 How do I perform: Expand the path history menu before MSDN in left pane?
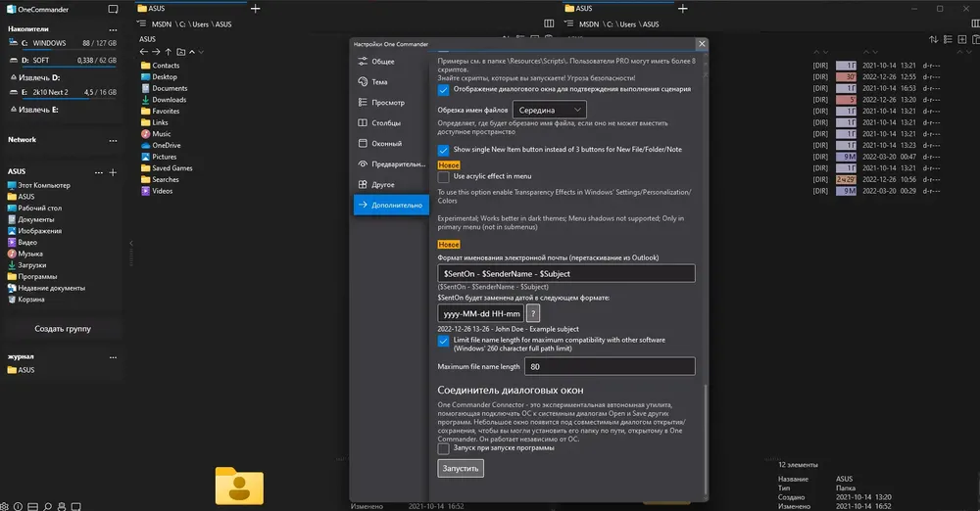(142, 23)
